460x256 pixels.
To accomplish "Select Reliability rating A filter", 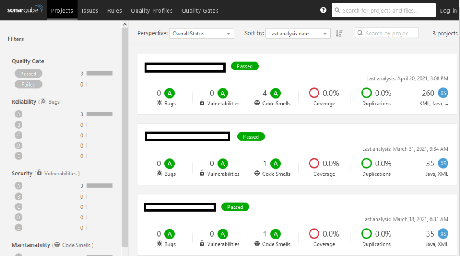I will [18, 114].
